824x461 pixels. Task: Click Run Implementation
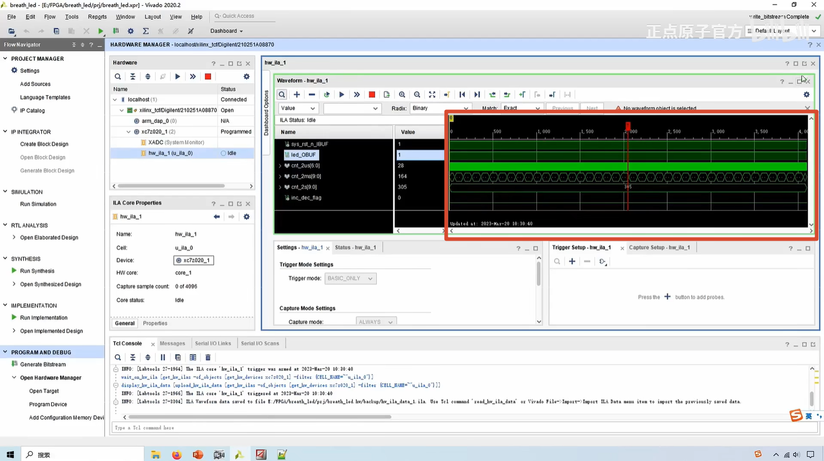[x=44, y=318]
